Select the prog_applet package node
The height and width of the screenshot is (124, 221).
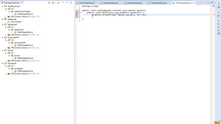pos(20,42)
